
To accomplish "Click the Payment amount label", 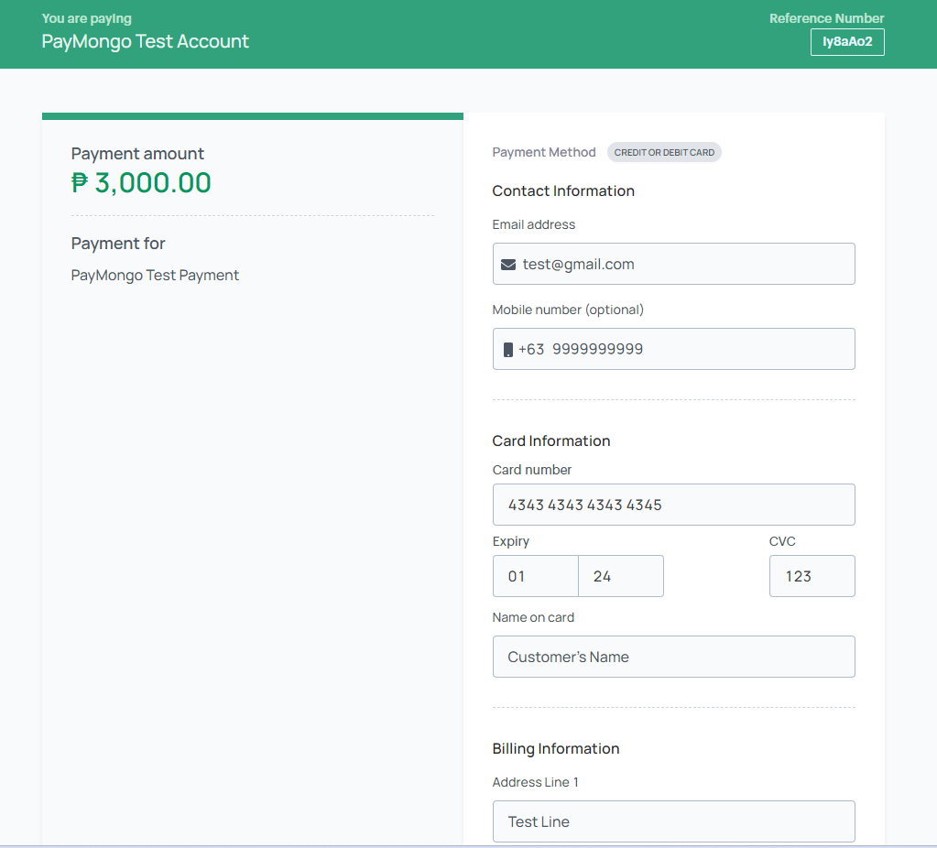I will pos(137,154).
